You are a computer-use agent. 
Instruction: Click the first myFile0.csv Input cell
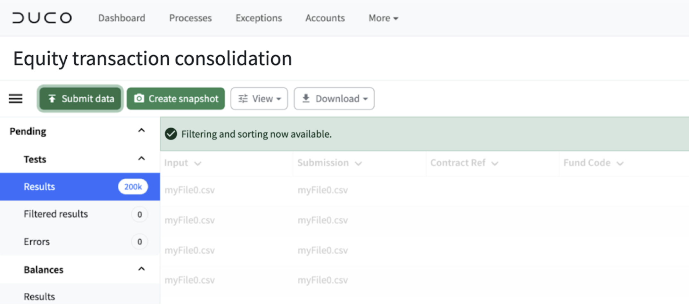pos(190,190)
